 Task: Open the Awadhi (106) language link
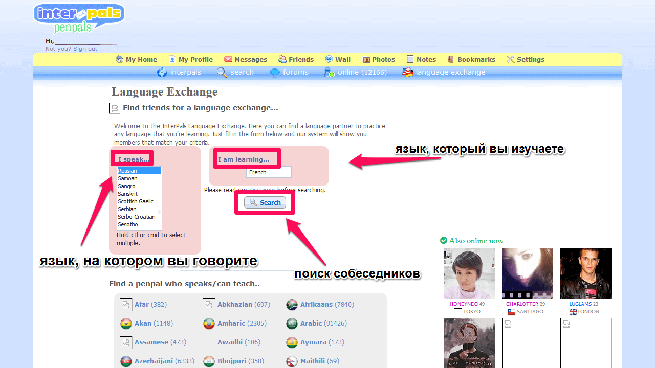pos(239,342)
